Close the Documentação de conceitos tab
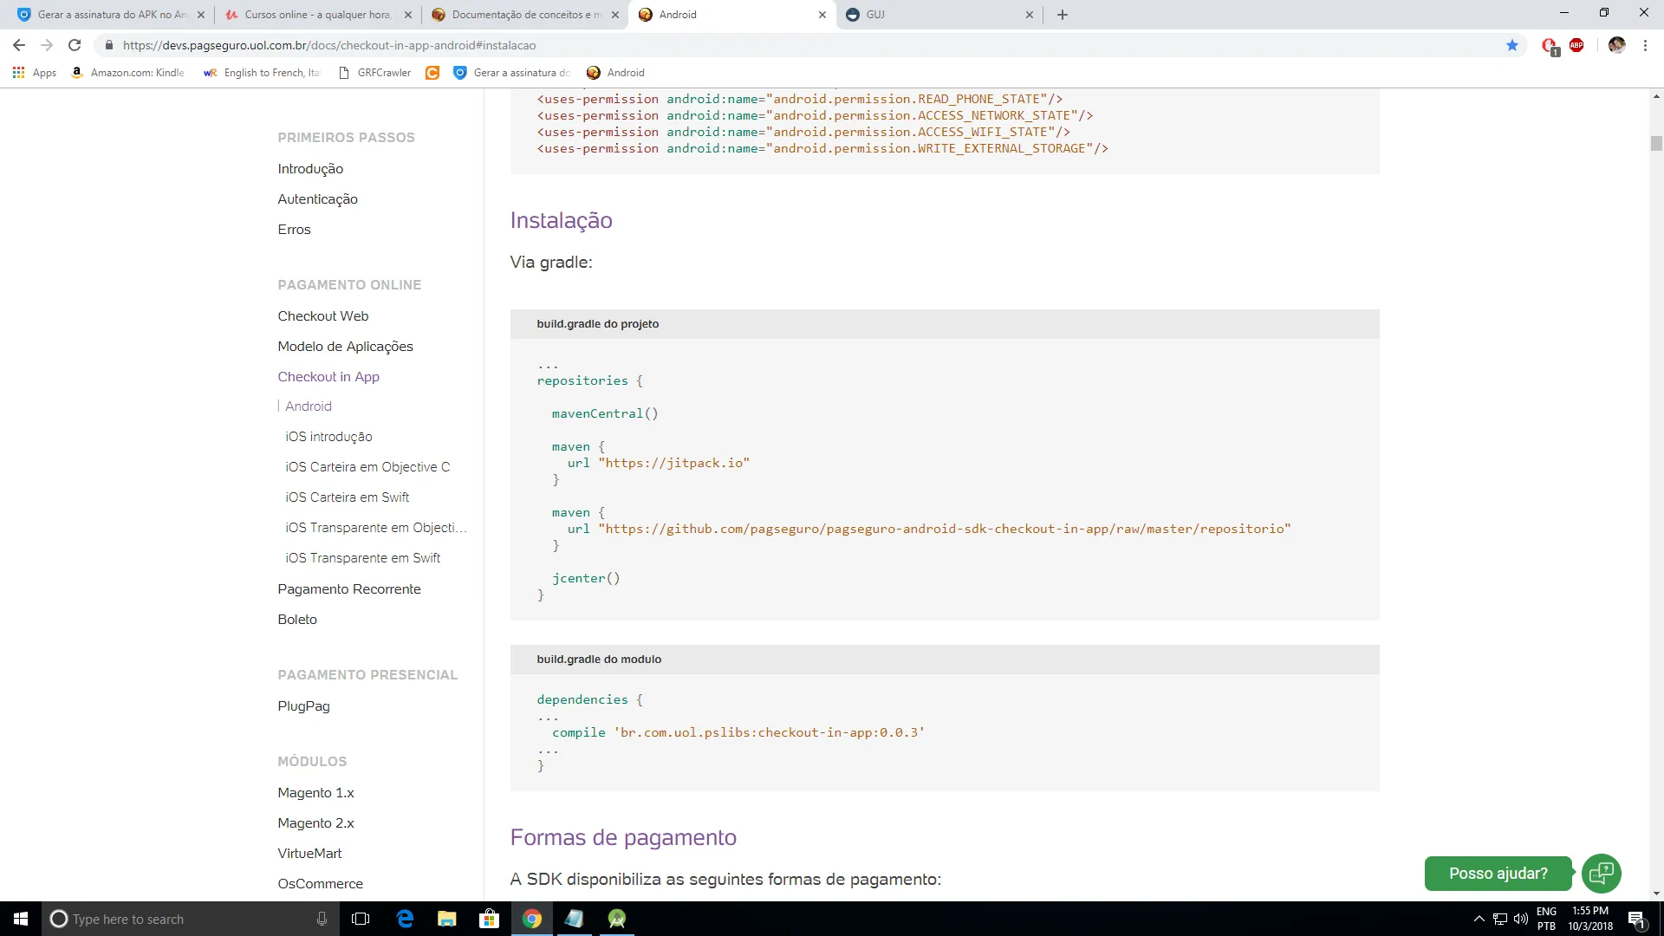Viewport: 1664px width, 936px height. tap(615, 15)
